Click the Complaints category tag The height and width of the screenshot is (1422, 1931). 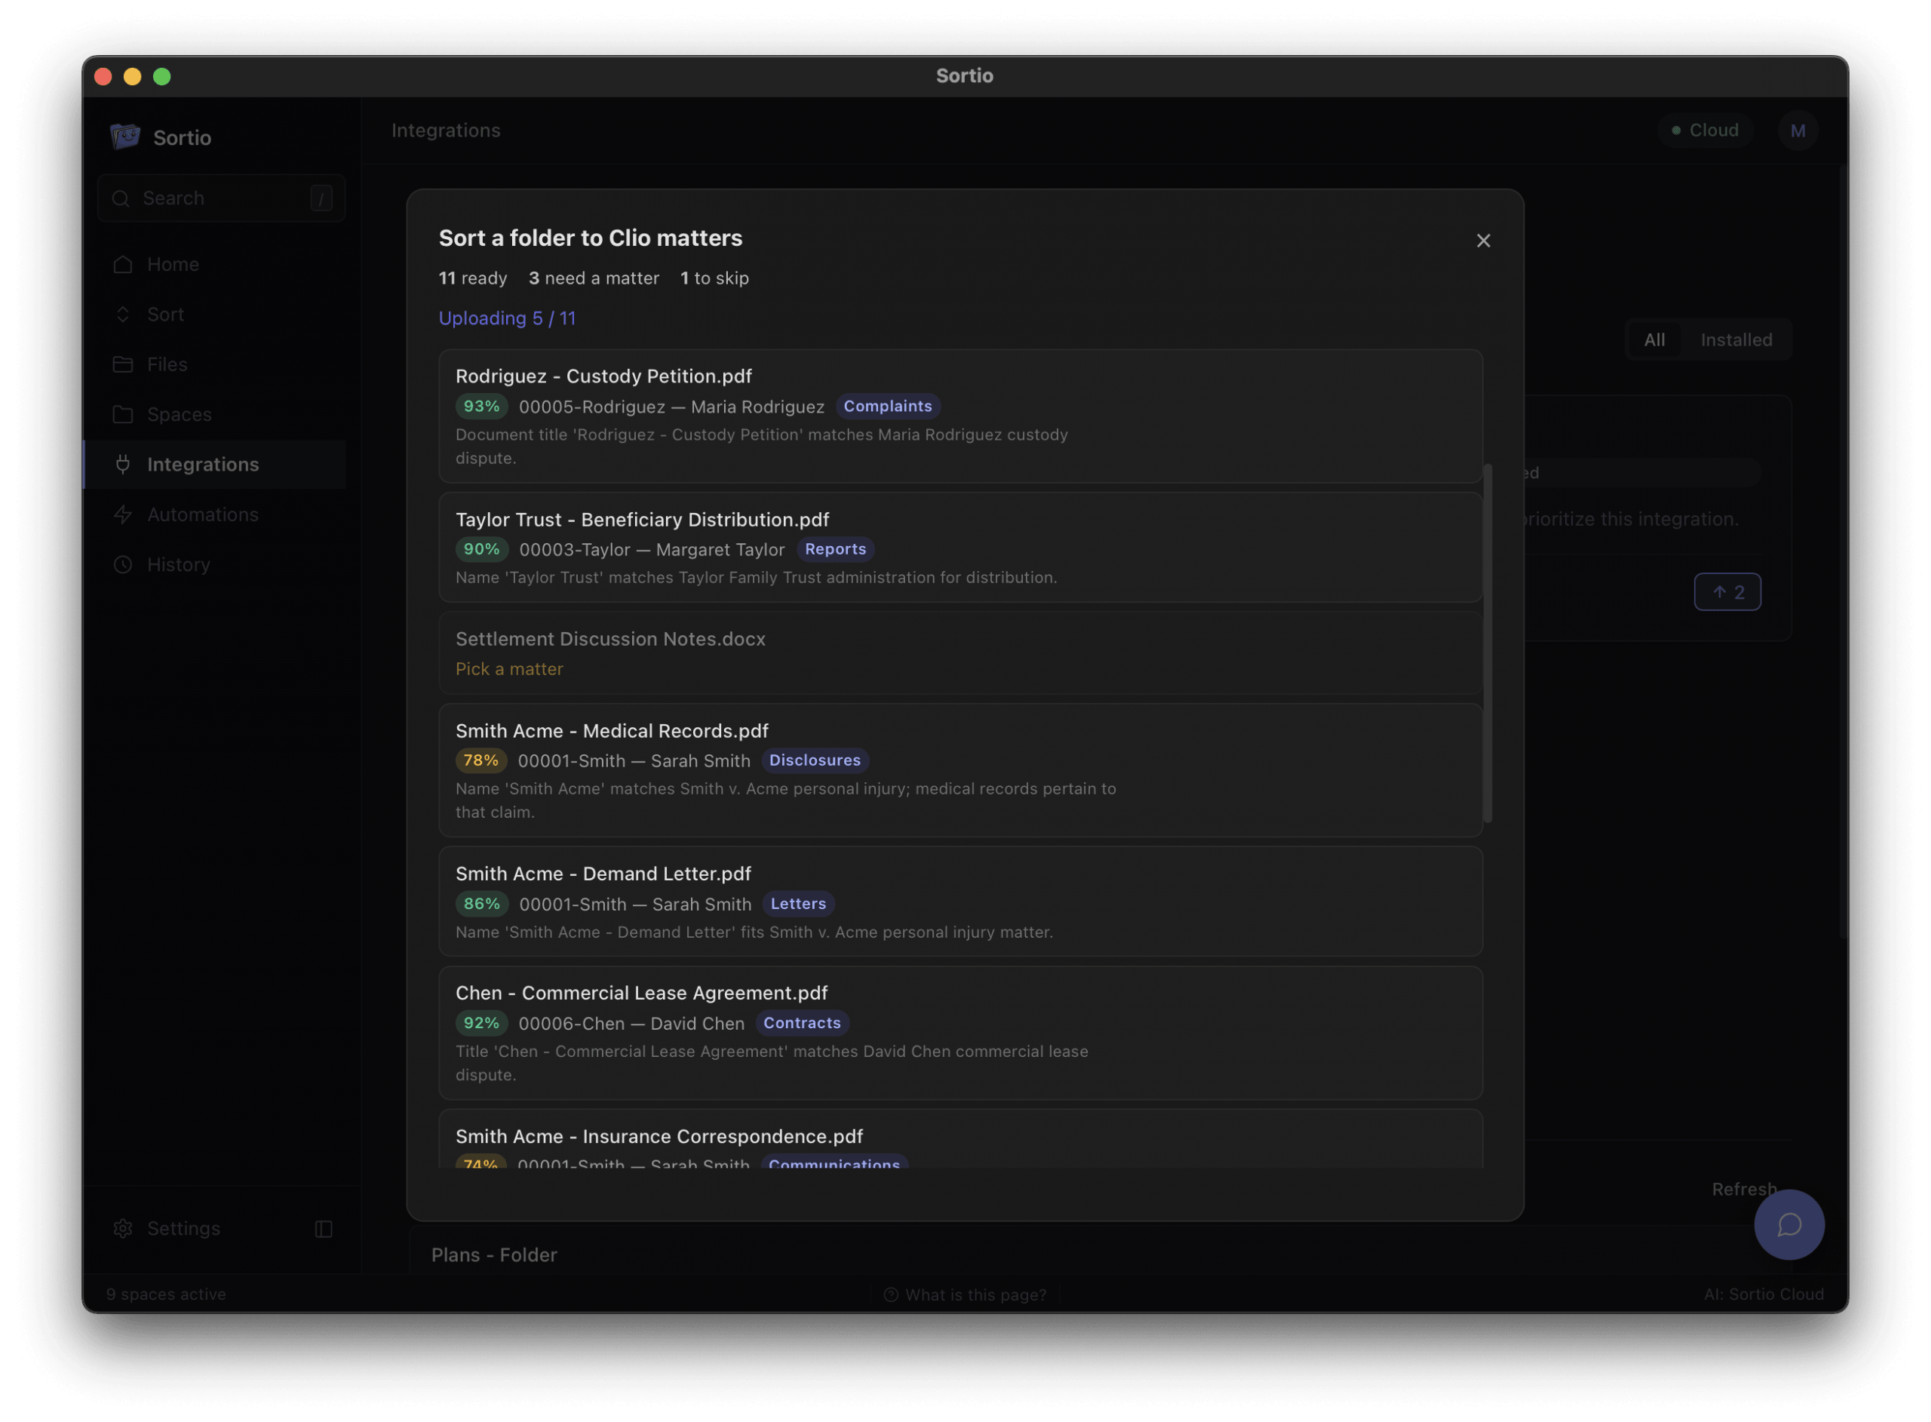pyautogui.click(x=887, y=407)
